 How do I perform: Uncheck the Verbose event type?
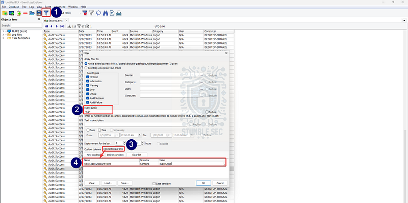pyautogui.click(x=88, y=77)
